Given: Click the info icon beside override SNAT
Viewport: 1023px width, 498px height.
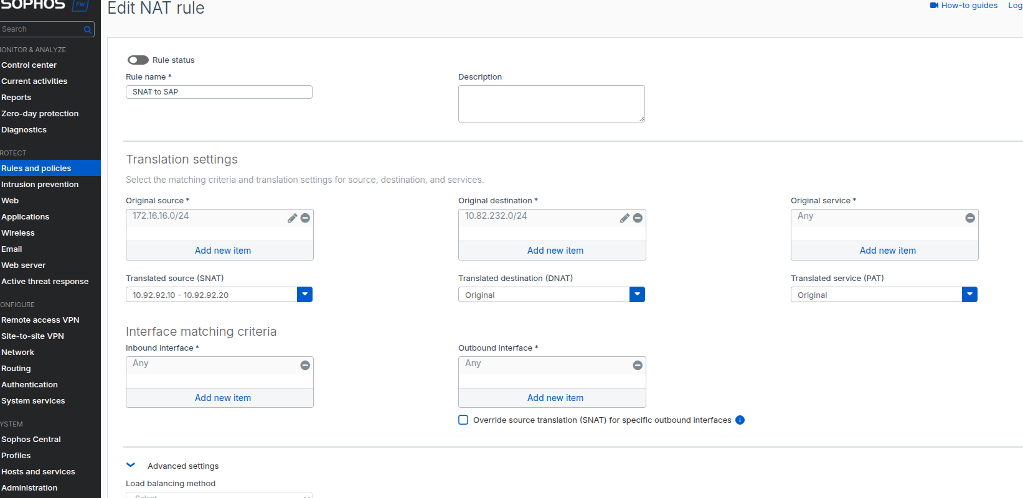Looking at the screenshot, I should [740, 420].
